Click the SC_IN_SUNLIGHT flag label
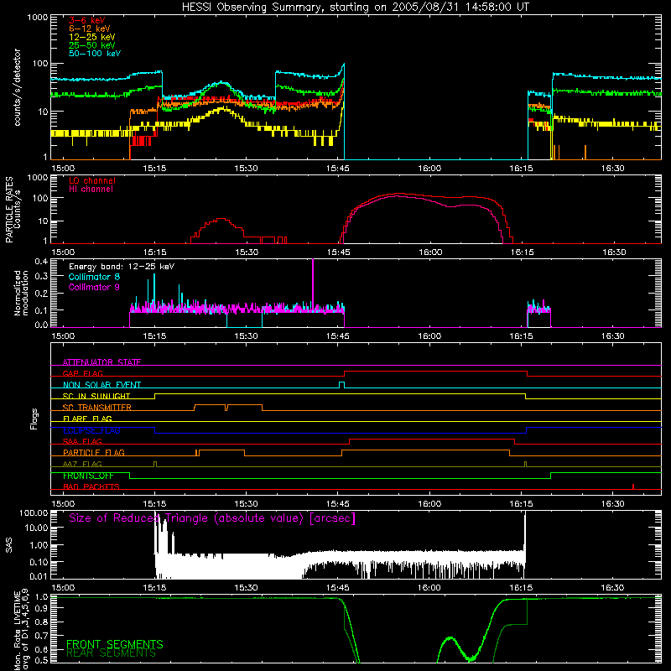The height and width of the screenshot is (671, 671). coord(96,396)
